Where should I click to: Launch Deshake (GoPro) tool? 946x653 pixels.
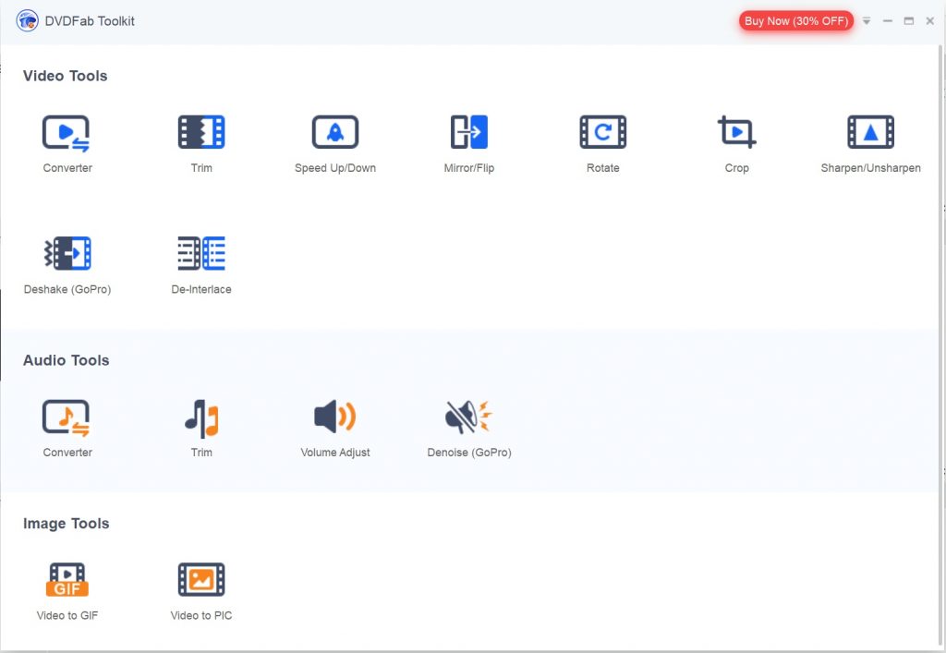(x=67, y=254)
